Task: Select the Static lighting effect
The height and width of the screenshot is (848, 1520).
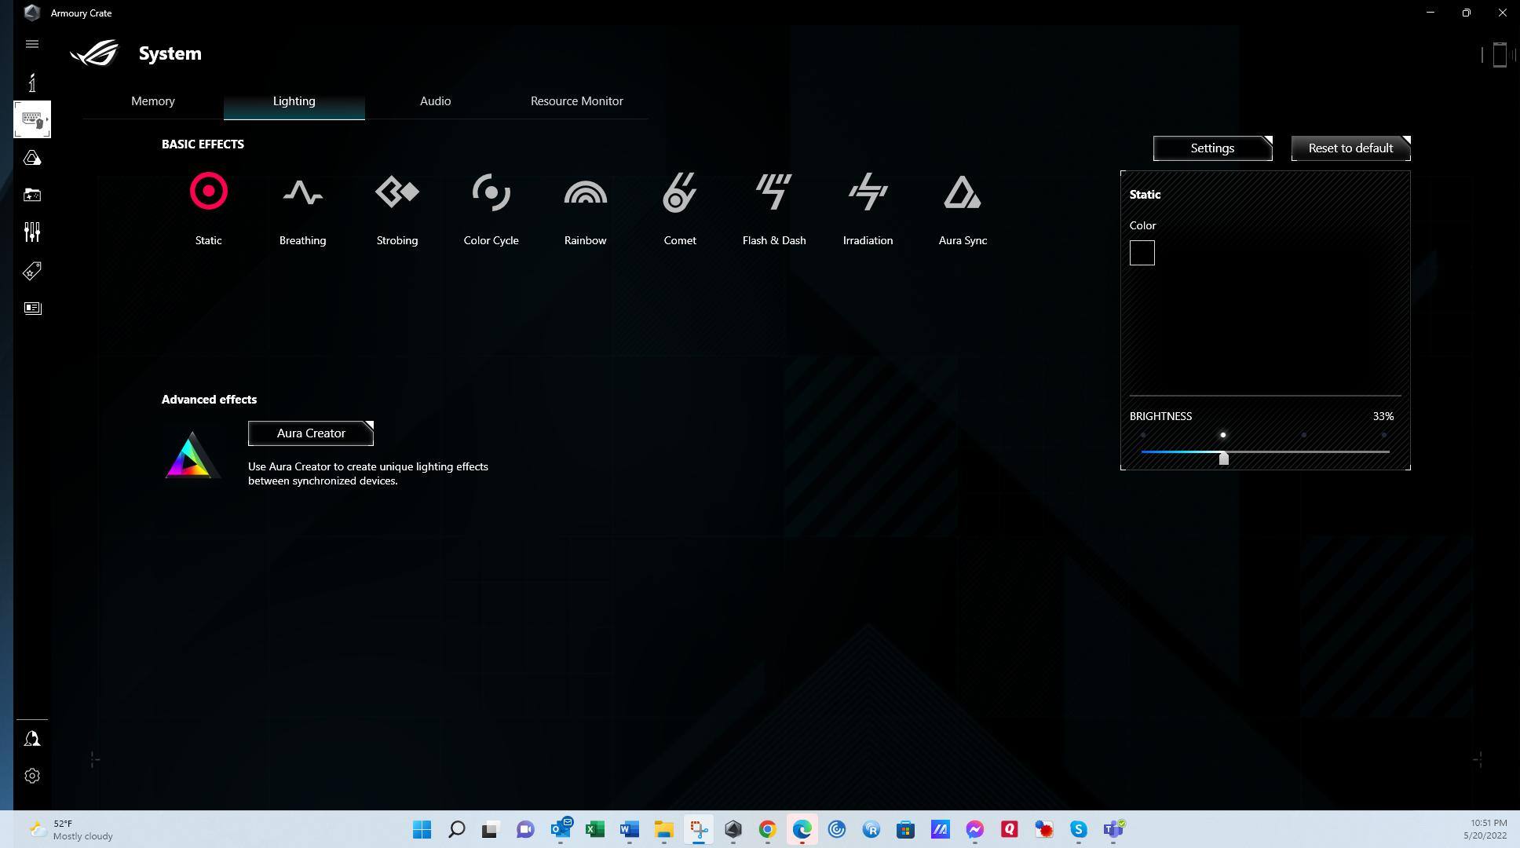Action: 208,192
